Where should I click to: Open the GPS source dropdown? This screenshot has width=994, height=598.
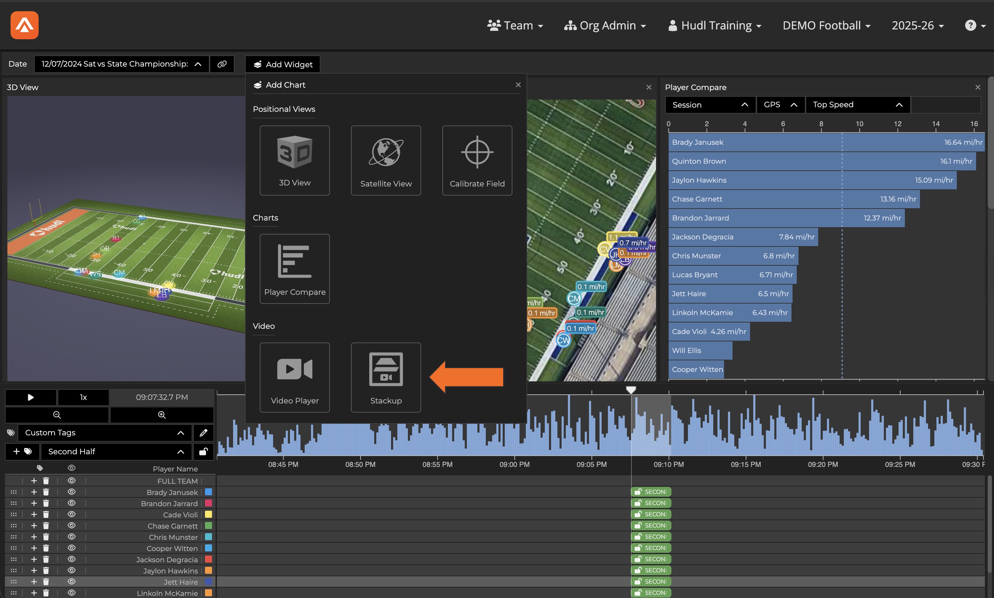780,105
